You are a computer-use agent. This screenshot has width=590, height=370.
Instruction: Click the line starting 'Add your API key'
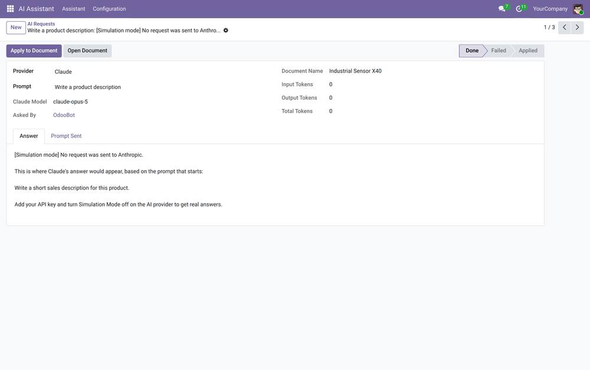point(118,204)
